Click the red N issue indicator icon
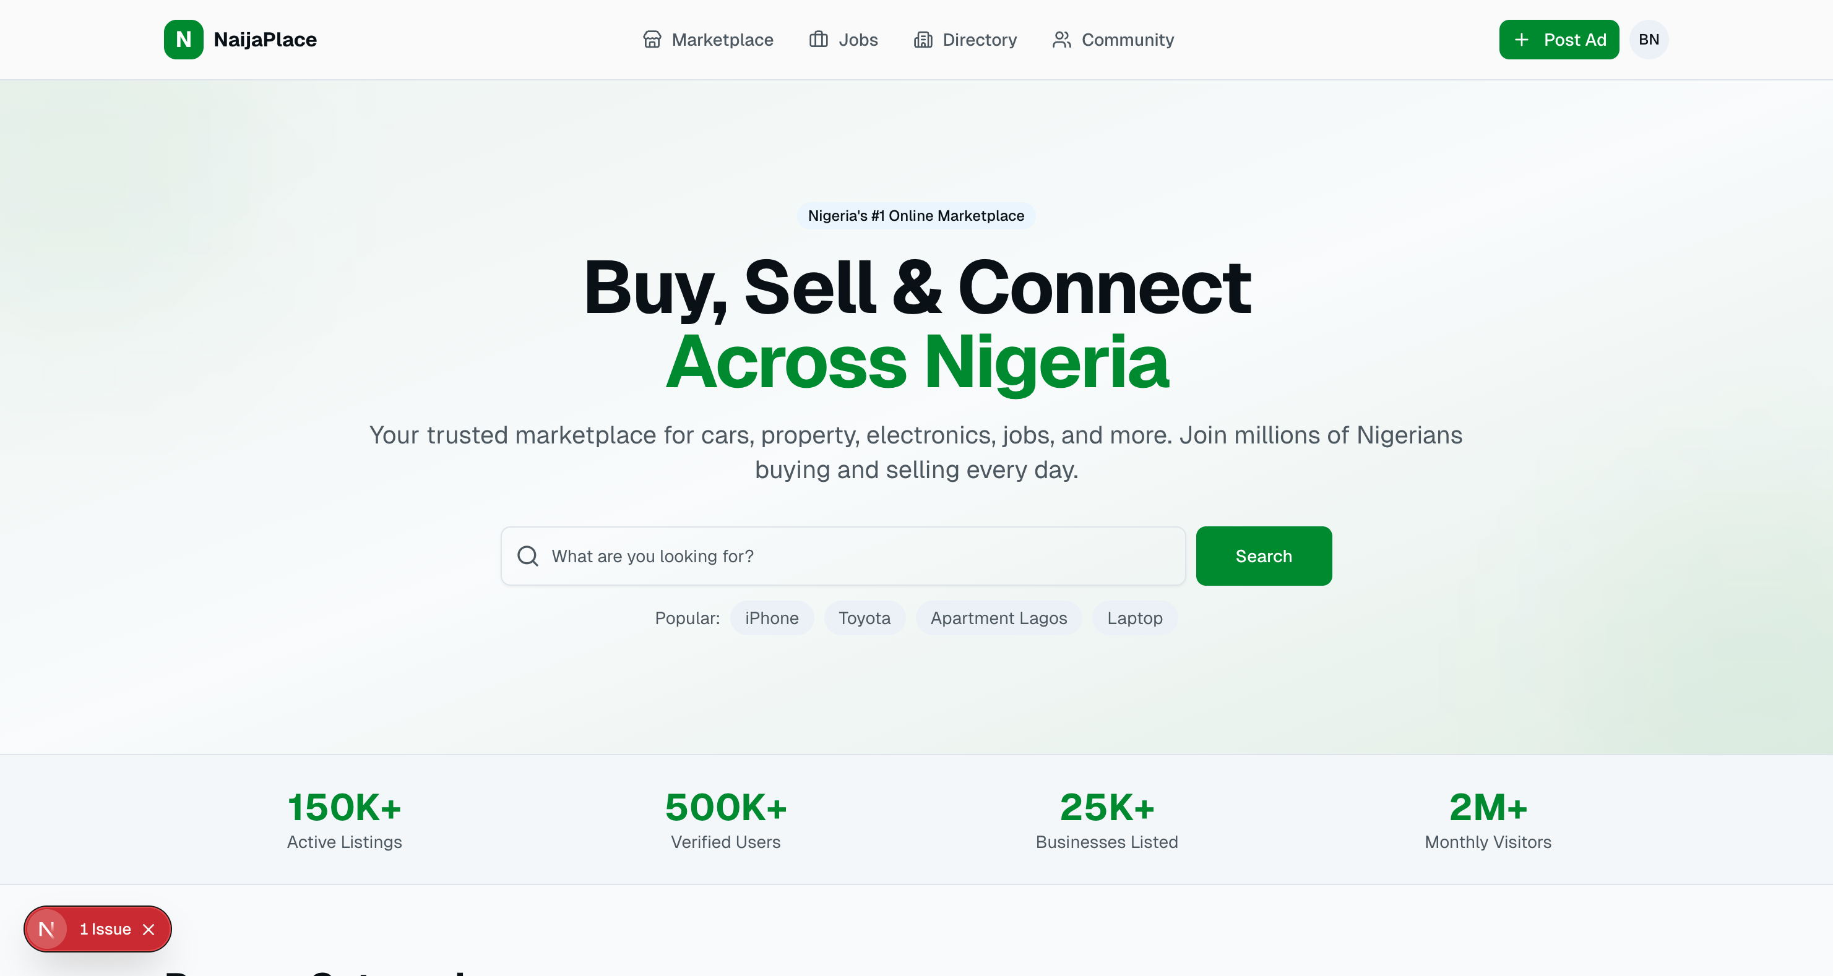Viewport: 1833px width, 976px height. pos(47,929)
